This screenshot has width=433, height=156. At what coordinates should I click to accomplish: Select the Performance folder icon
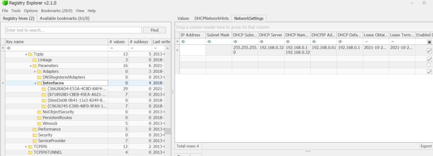coord(35,129)
